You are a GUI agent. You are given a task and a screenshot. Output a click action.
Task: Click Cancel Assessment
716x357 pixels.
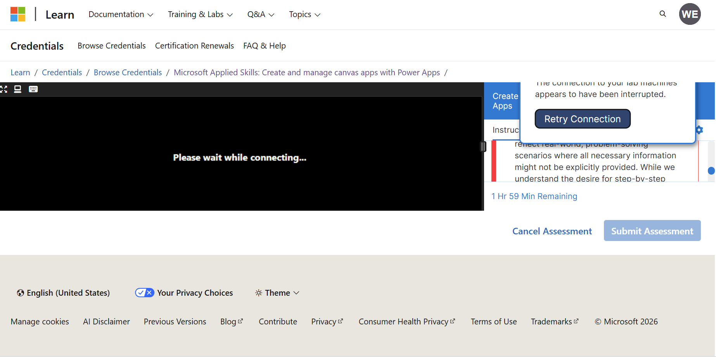click(x=552, y=231)
